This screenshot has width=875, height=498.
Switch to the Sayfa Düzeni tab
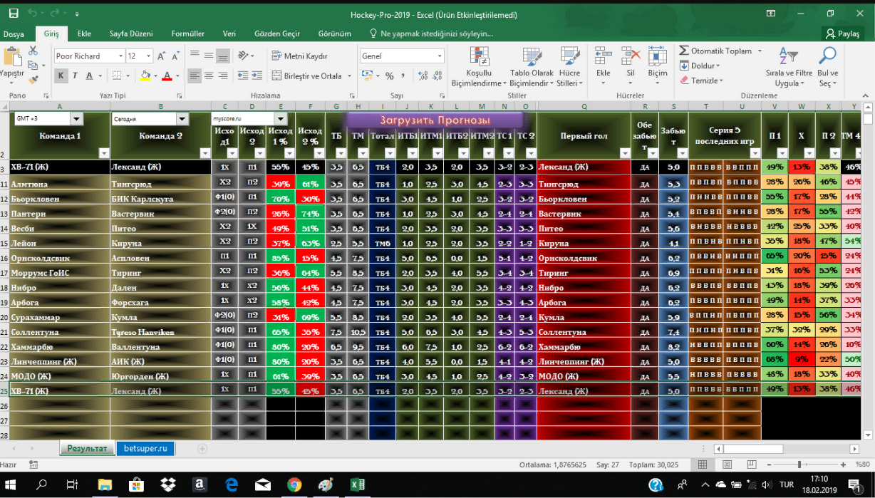click(x=131, y=33)
